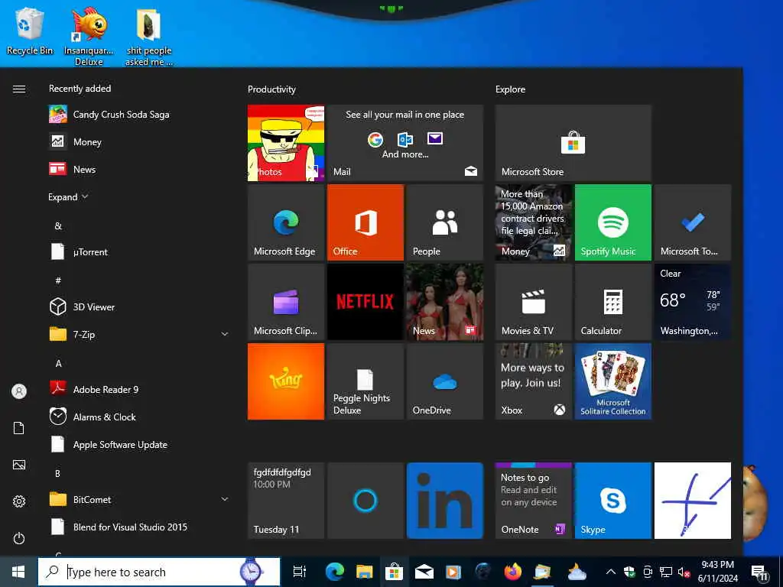Viewport: 783px width, 587px height.
Task: Open the handwritten sketch tile
Action: [x=692, y=500]
